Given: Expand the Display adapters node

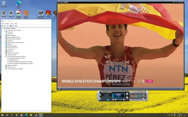Looking at the screenshot, I should 4,36.
